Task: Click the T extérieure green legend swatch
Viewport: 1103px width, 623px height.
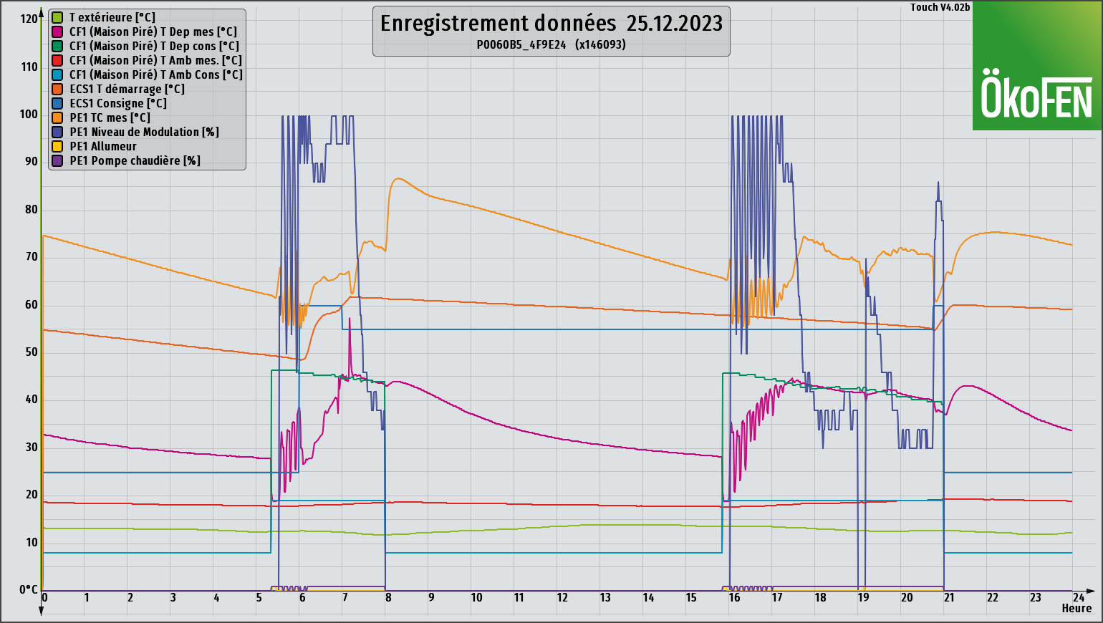Action: click(x=57, y=17)
